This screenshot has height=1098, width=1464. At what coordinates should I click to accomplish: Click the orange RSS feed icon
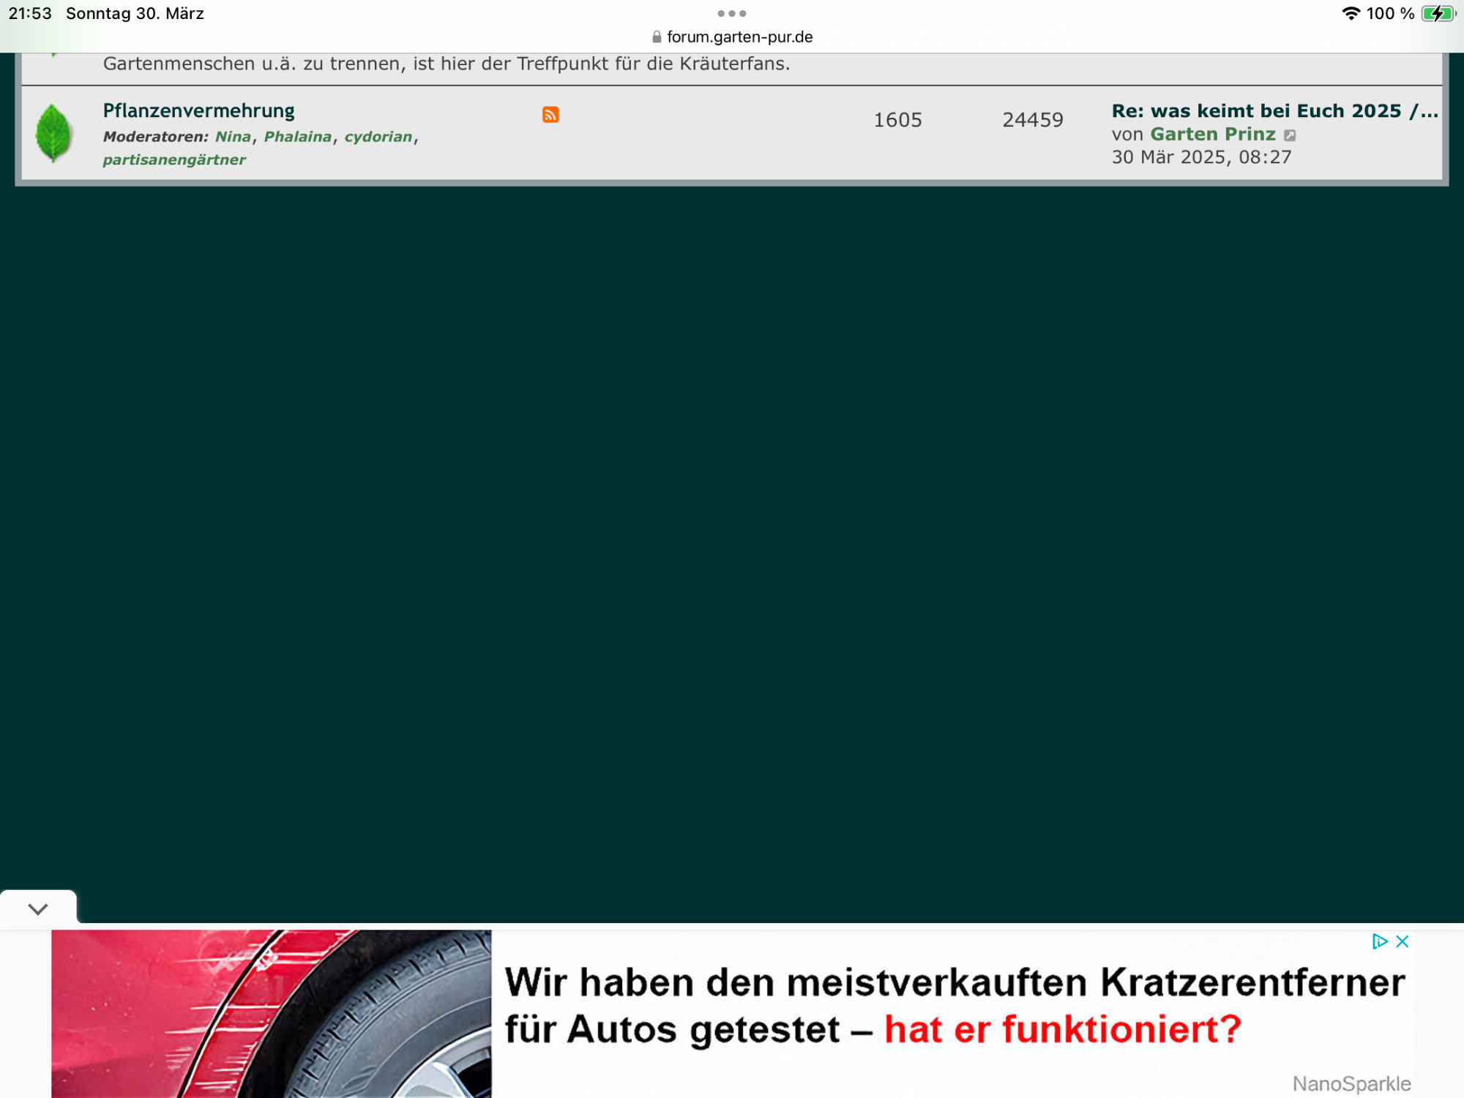pyautogui.click(x=550, y=114)
